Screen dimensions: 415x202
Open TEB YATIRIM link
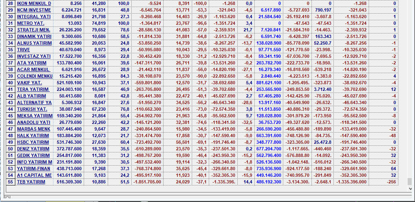[x=31, y=182]
